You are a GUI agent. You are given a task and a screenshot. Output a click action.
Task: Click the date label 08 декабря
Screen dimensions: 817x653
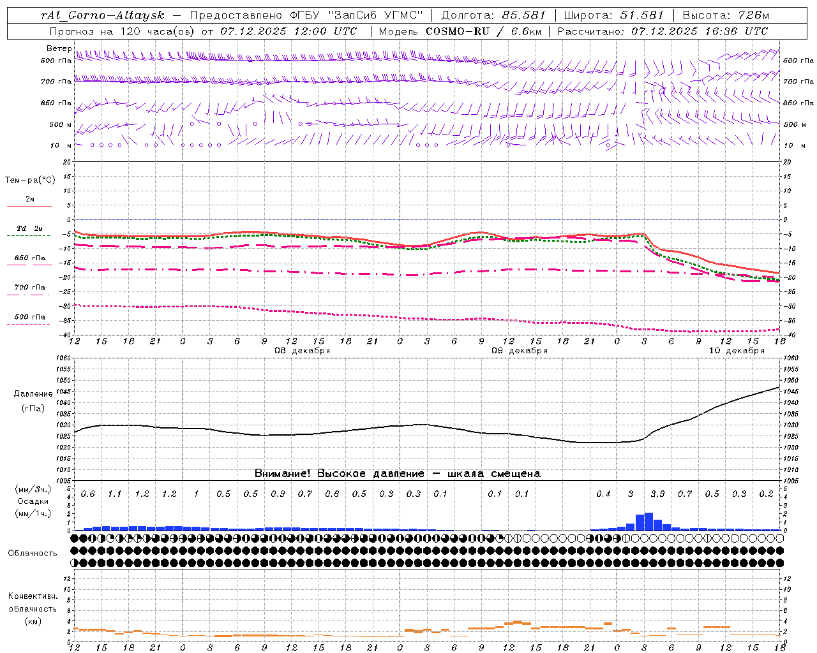point(303,351)
